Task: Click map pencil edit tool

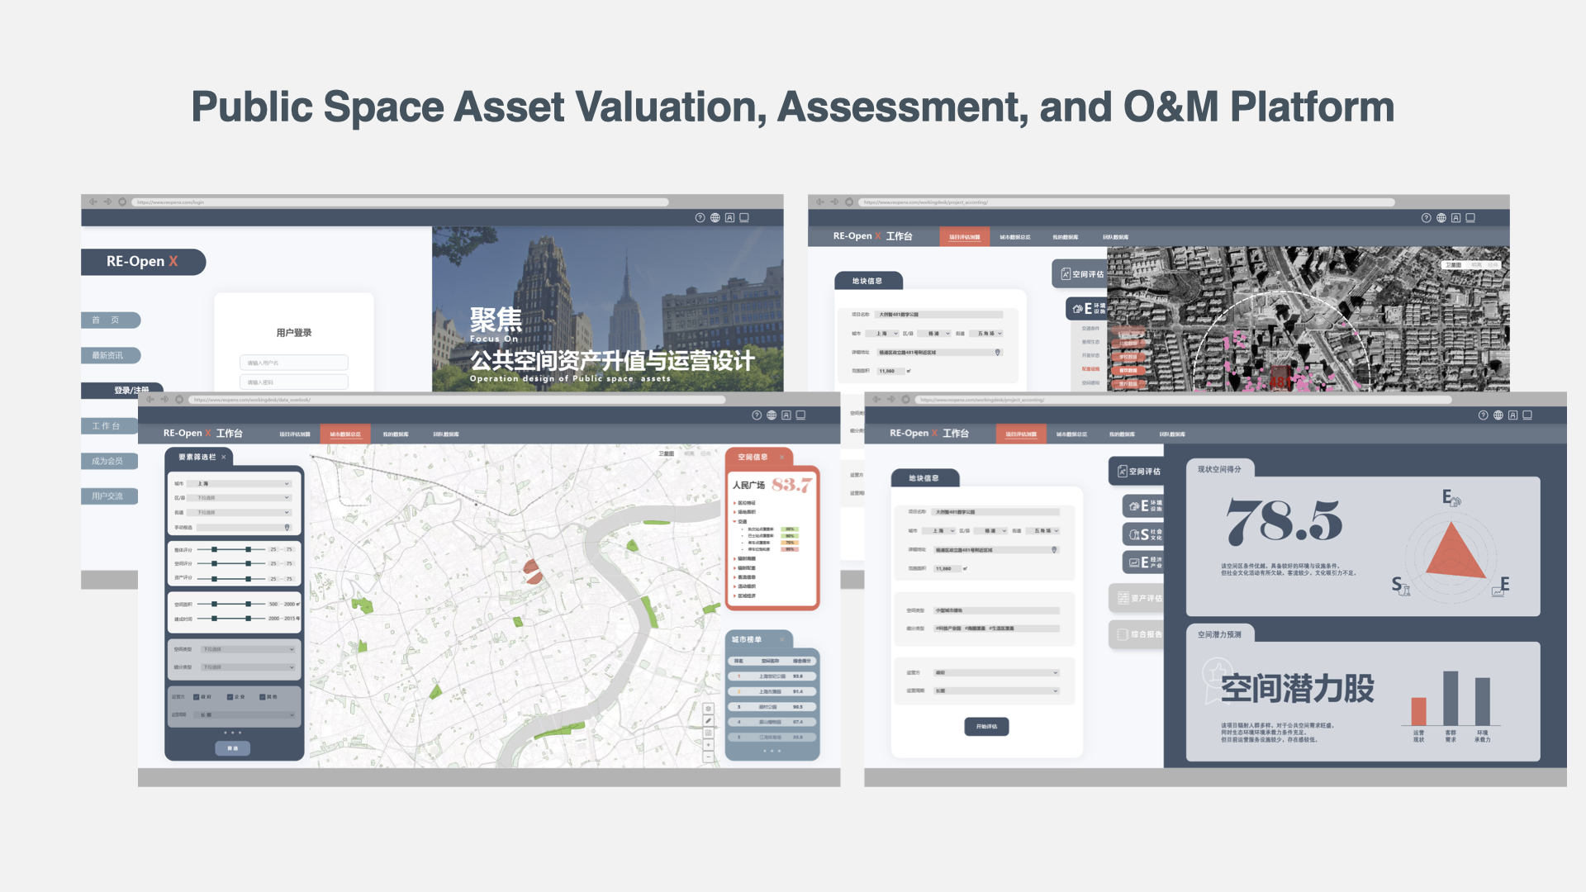Action: tap(708, 721)
